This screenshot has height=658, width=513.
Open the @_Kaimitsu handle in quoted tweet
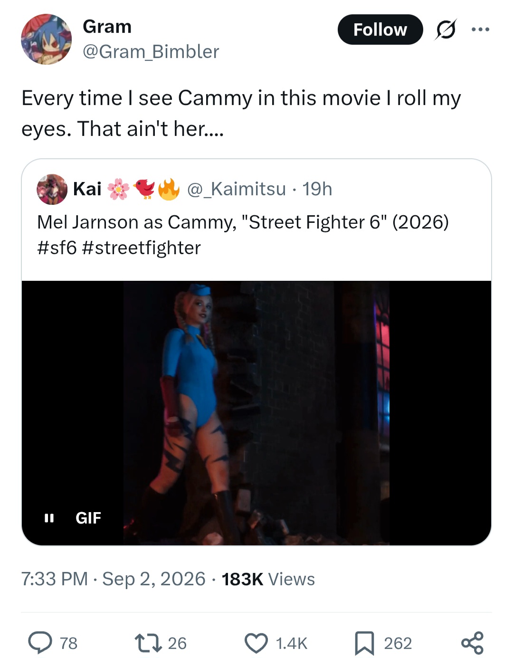pos(237,189)
